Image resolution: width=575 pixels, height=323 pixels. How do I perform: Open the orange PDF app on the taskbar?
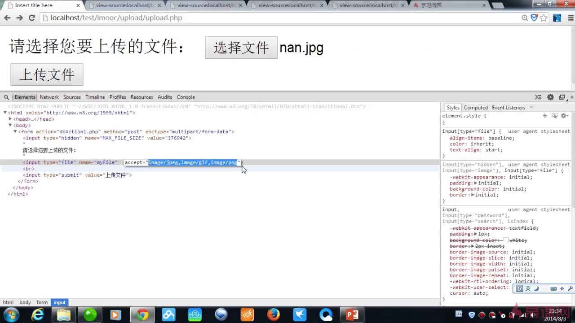click(x=248, y=315)
